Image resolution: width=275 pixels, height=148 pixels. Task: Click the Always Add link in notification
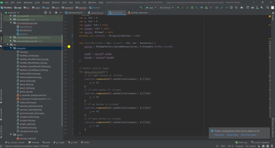[x=232, y=135]
